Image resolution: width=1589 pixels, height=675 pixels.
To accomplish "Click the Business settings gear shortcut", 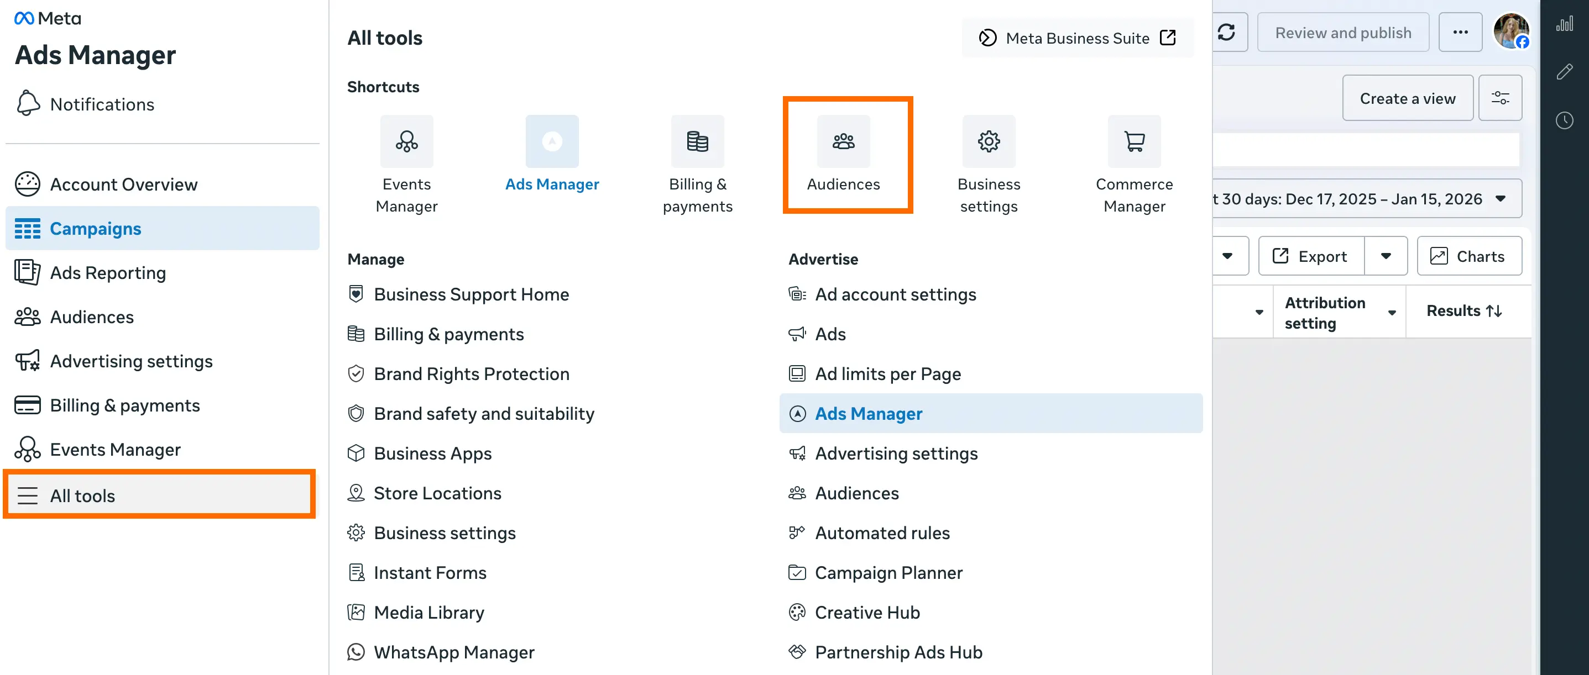I will (988, 142).
